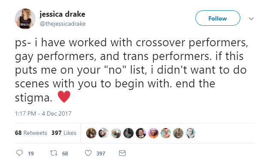The height and width of the screenshot is (167, 266).
Task: Like the tweet with the heart icon
Action: coord(88,153)
